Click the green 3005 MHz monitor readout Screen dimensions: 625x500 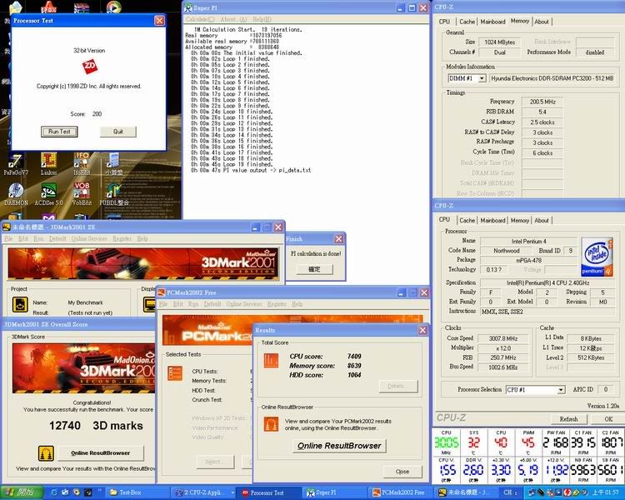446,442
